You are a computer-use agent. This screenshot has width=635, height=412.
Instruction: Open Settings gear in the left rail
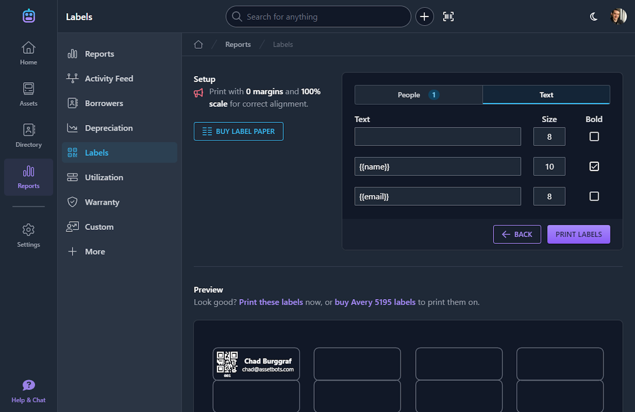click(29, 236)
